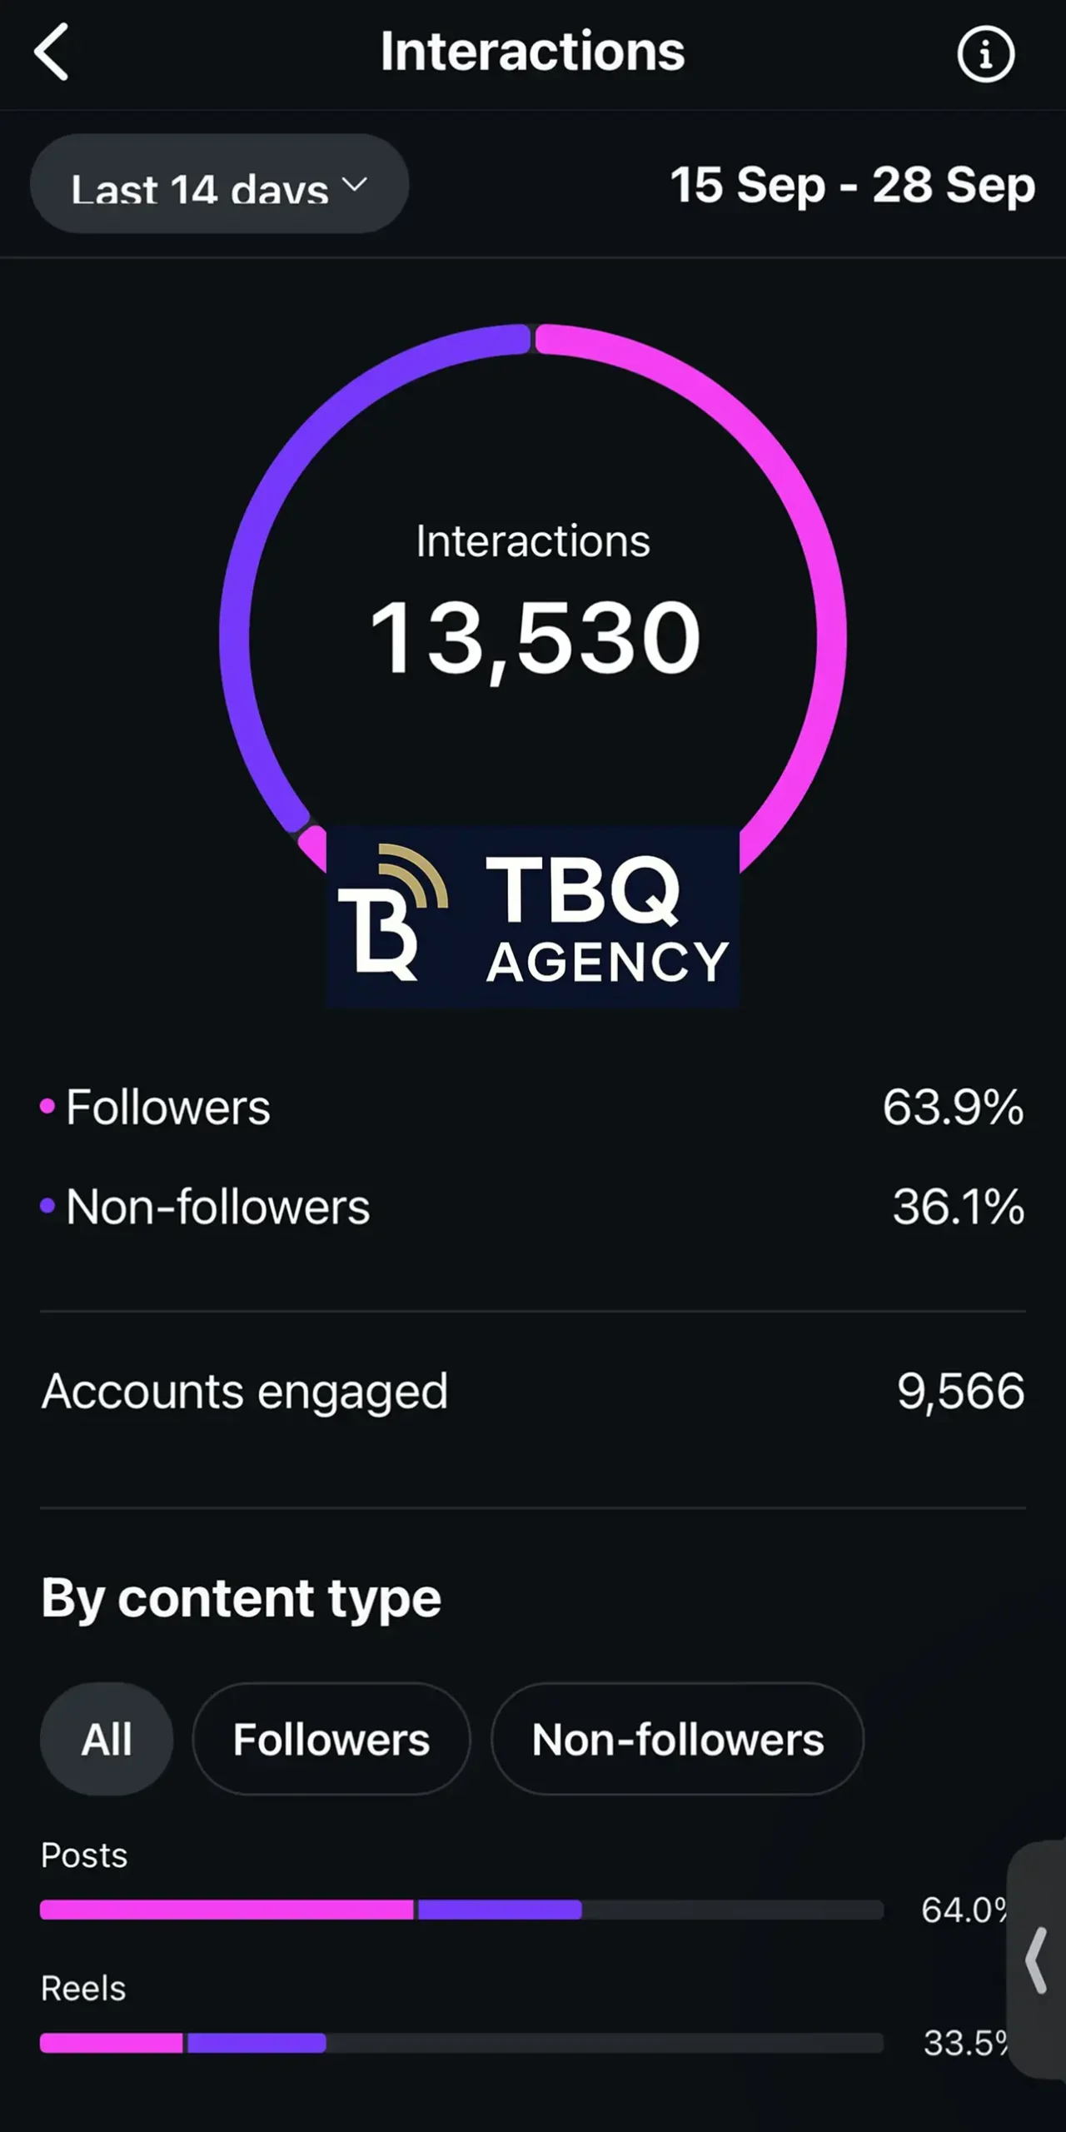Tap the Posts interaction bar

tap(461, 1910)
